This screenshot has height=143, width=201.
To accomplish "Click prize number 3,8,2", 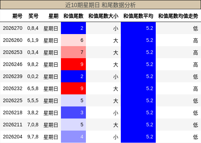I will click(33, 113).
